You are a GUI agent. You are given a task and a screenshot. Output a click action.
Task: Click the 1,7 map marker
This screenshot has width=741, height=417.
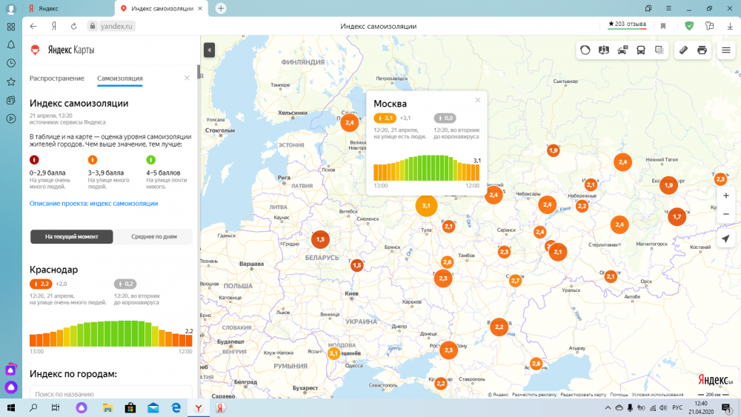(x=677, y=217)
